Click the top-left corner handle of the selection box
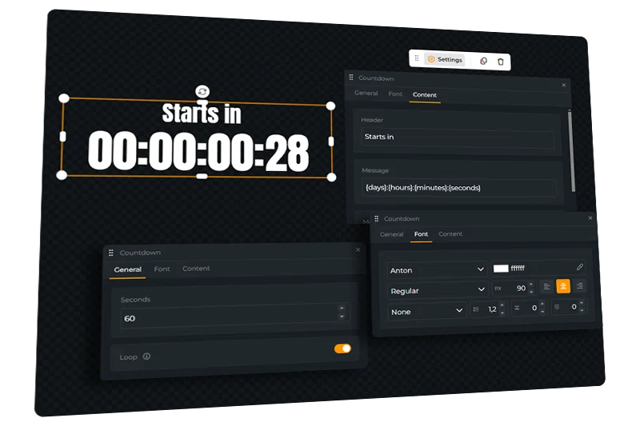Viewport: 640px width, 426px height. (64, 98)
